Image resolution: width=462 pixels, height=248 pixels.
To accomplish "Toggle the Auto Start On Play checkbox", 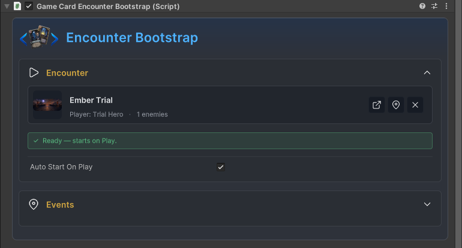I will pyautogui.click(x=221, y=167).
